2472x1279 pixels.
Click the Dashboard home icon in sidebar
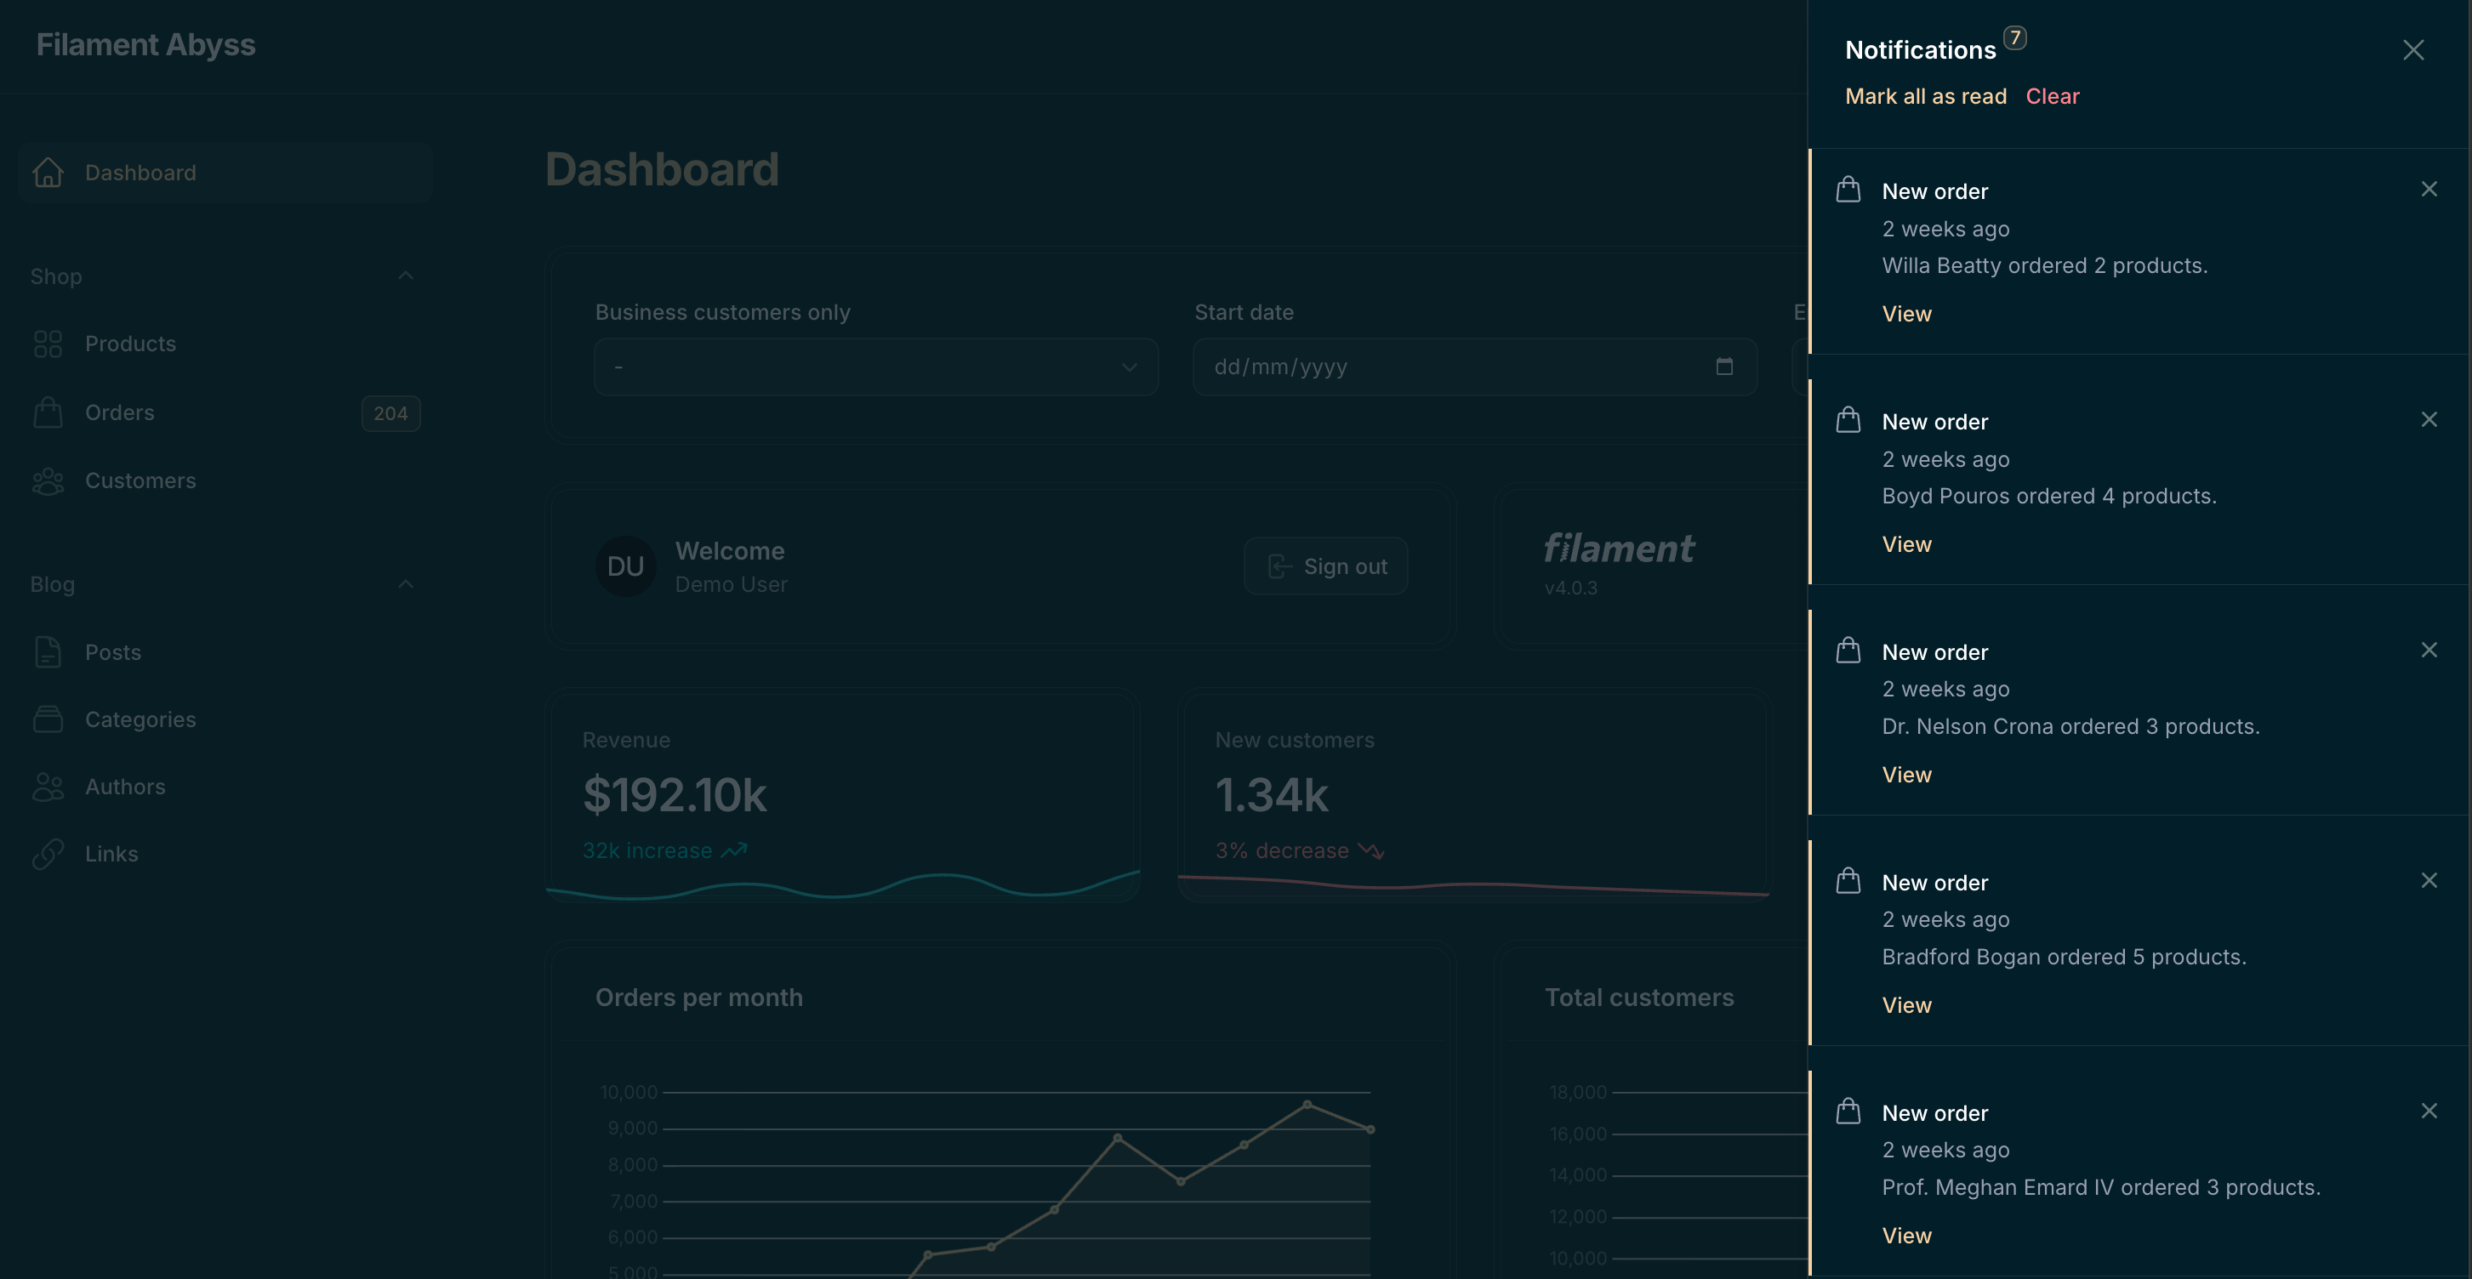click(x=48, y=173)
